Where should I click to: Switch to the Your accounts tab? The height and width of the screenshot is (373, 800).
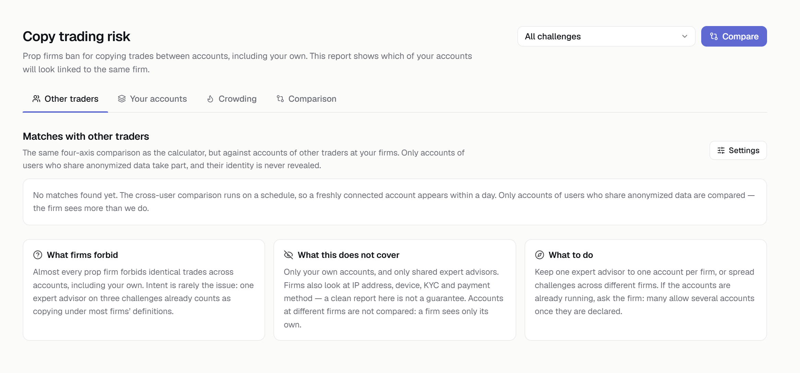[152, 99]
